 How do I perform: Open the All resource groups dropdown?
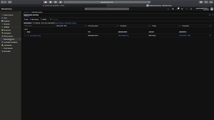point(103,26)
